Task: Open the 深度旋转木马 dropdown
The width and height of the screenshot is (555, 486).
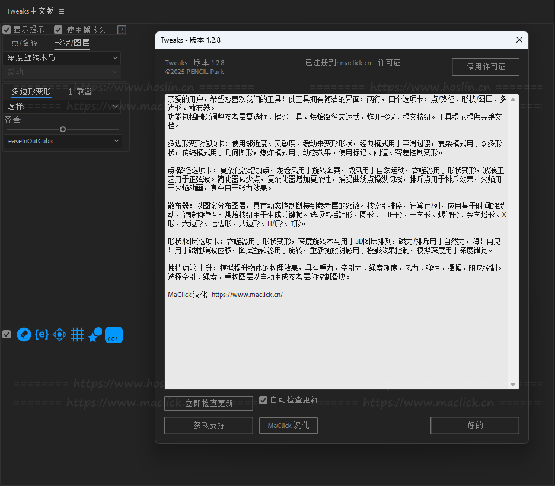Action: (x=62, y=57)
